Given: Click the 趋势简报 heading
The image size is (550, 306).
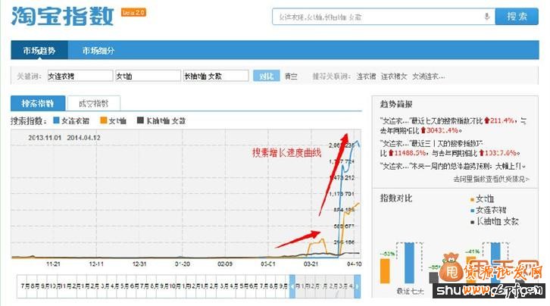Looking at the screenshot, I should (396, 104).
